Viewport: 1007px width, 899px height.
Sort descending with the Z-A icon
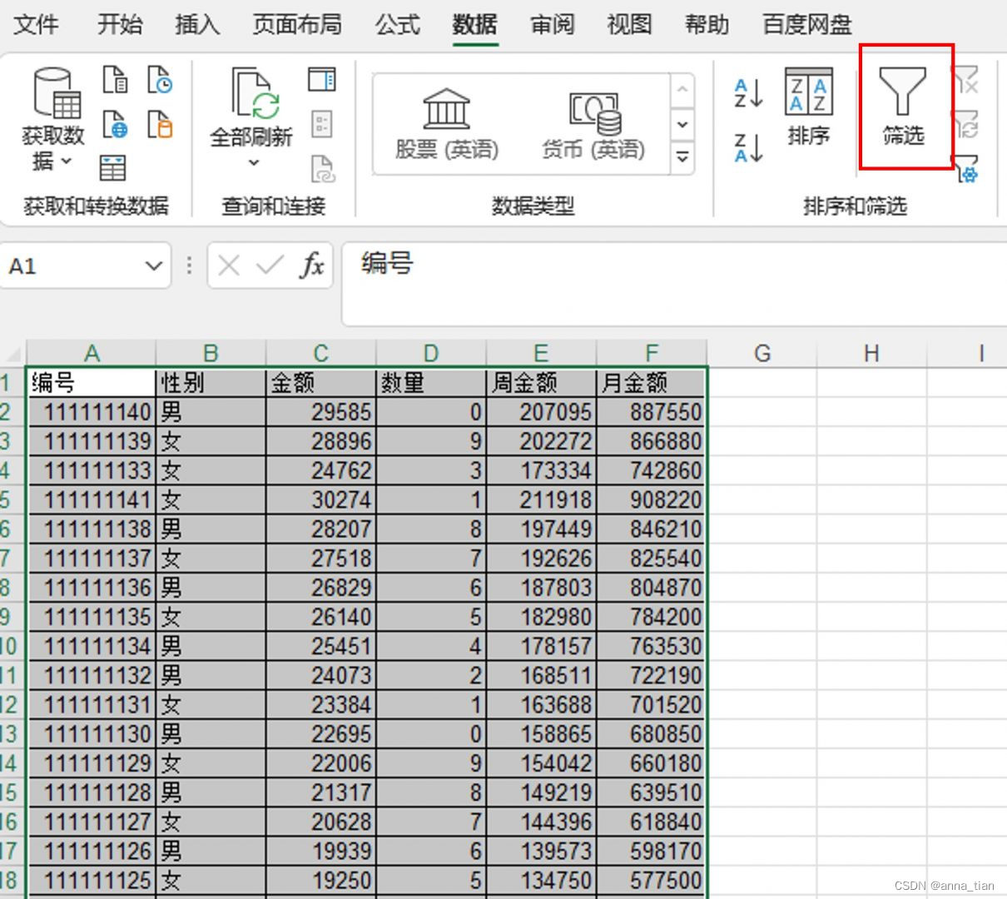tap(749, 147)
